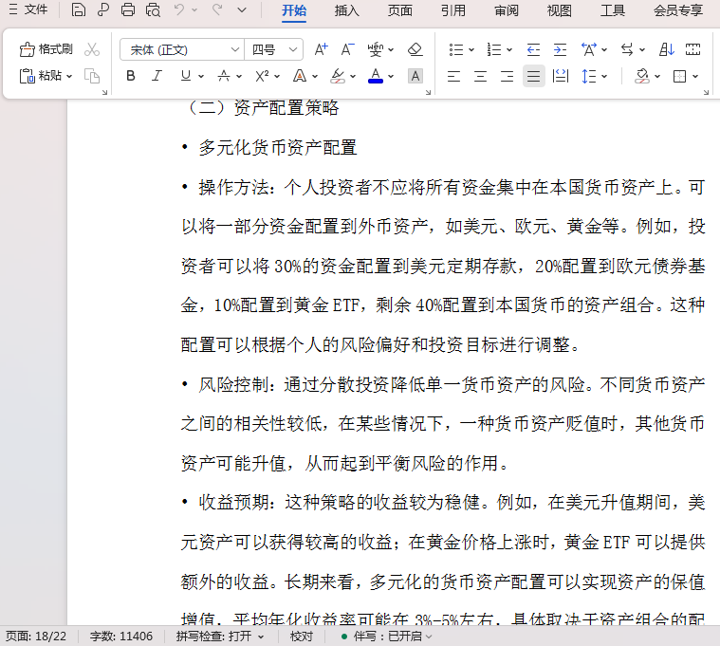Open the text direction conversion icon
720x646 pixels.
[x=627, y=49]
